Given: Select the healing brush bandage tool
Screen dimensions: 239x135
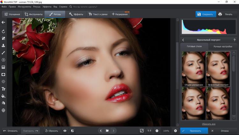Looking at the screenshot, I should tap(4, 38).
